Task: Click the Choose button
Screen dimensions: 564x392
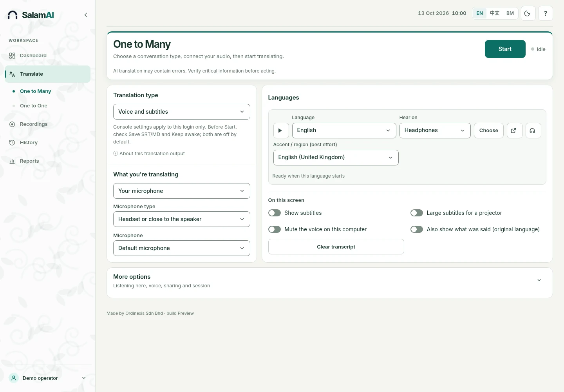Action: pyautogui.click(x=488, y=131)
